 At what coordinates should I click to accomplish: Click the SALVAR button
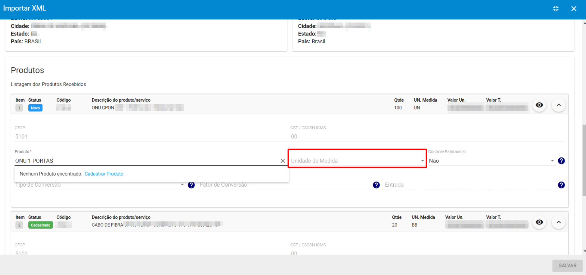(567, 265)
